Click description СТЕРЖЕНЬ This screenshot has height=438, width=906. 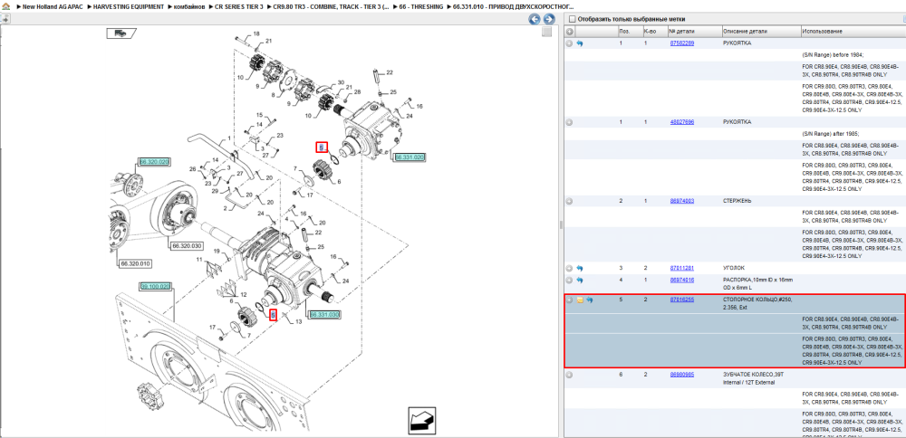tap(737, 202)
